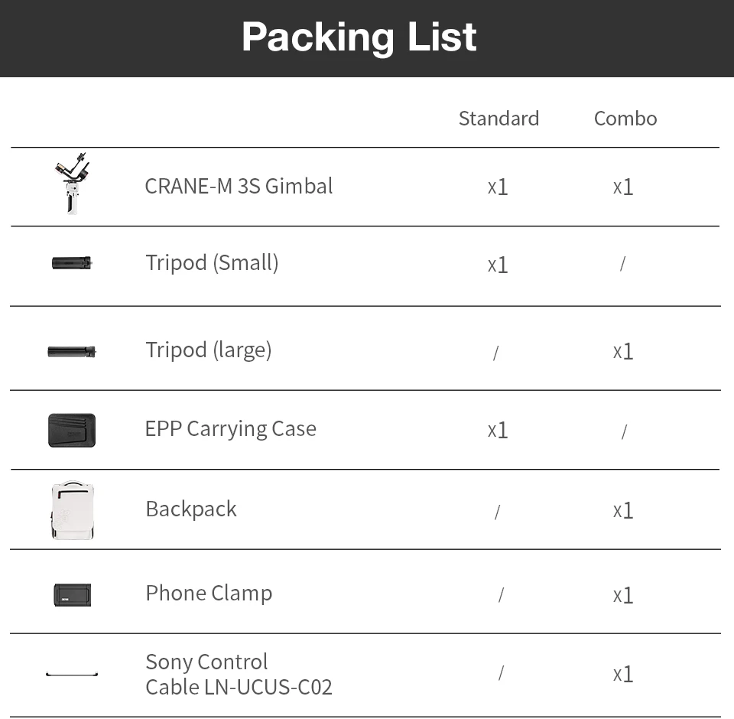Click the Tripod (Small) label
This screenshot has height=719, width=734.
tap(212, 263)
